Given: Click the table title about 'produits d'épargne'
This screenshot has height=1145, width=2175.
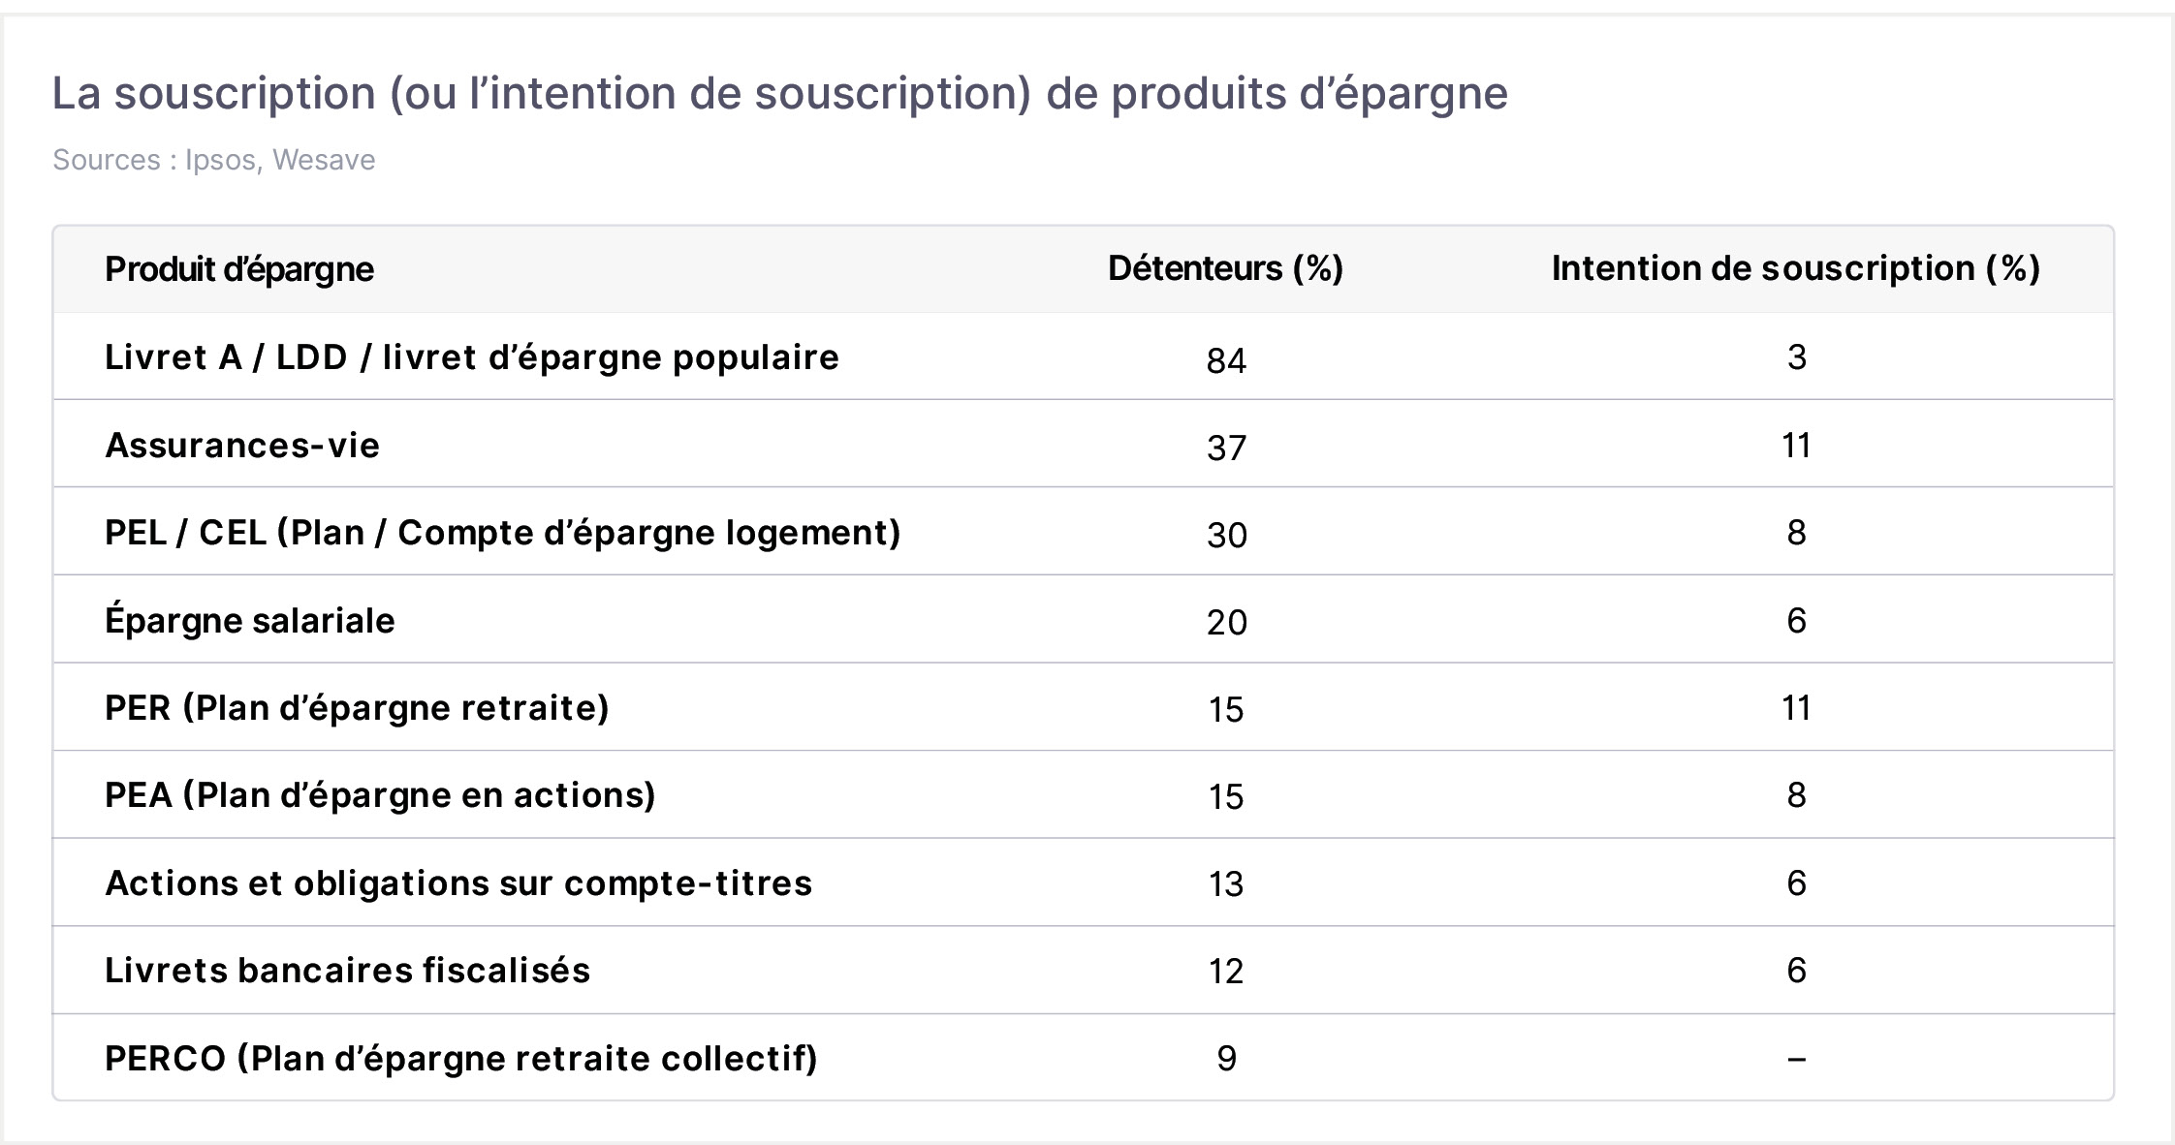Looking at the screenshot, I should [780, 94].
